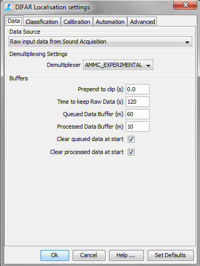
Task: Uncheck Clear queued data at start
Action: pos(131,139)
